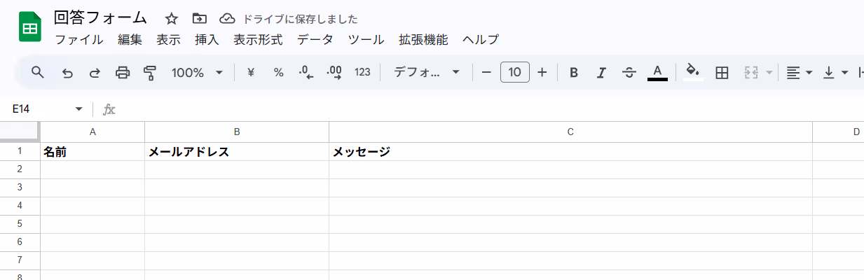
Task: Select row 4 header
Action: [20, 206]
